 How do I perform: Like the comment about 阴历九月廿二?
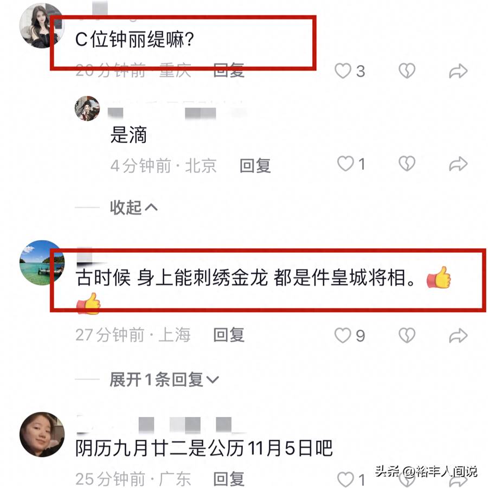[346, 479]
